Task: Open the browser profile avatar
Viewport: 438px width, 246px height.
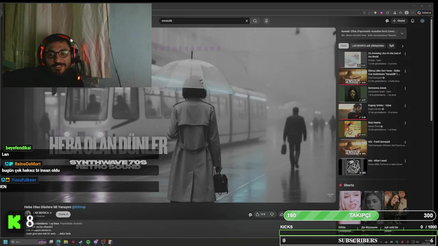Action: click(x=407, y=13)
